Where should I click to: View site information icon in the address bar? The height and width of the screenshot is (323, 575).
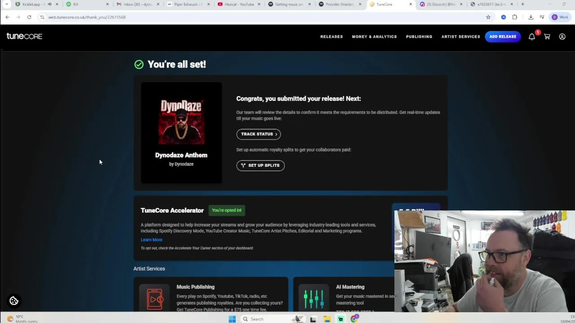pyautogui.click(x=42, y=17)
